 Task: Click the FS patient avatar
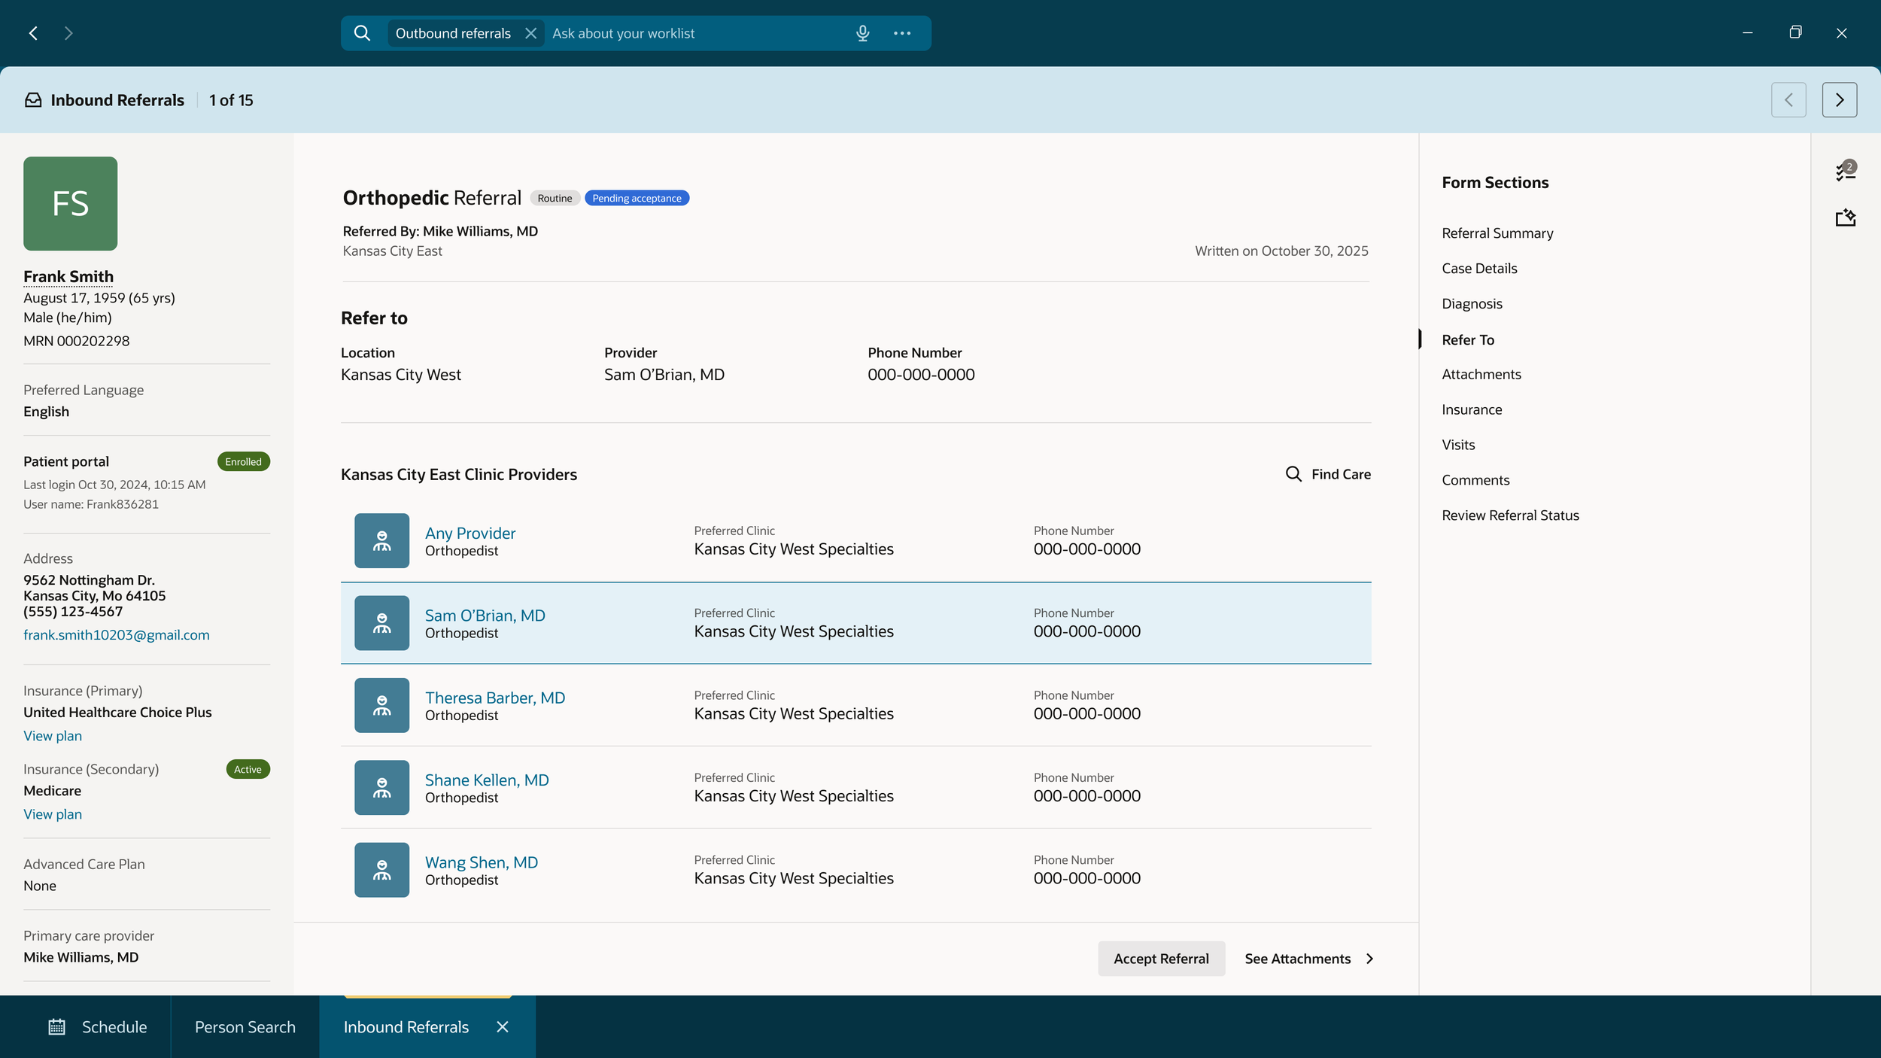(70, 203)
